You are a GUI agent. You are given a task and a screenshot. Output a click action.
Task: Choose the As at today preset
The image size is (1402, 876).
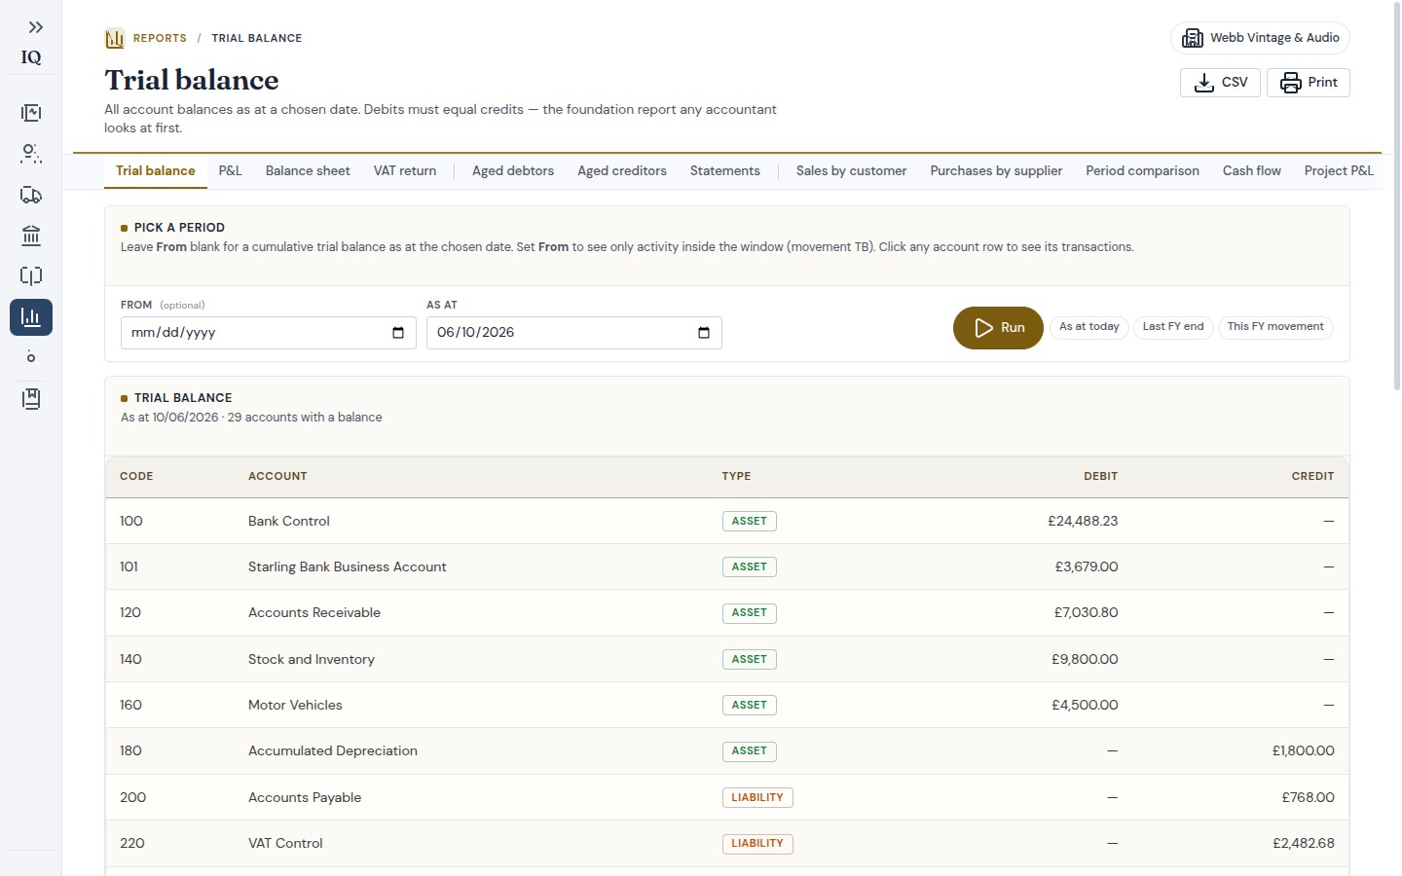1089,327
